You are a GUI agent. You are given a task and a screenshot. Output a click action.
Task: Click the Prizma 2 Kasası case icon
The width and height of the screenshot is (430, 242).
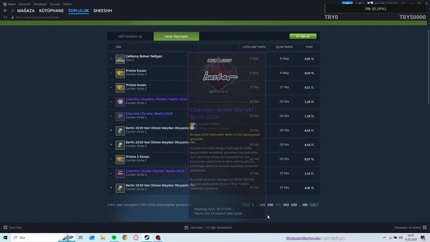[120, 159]
